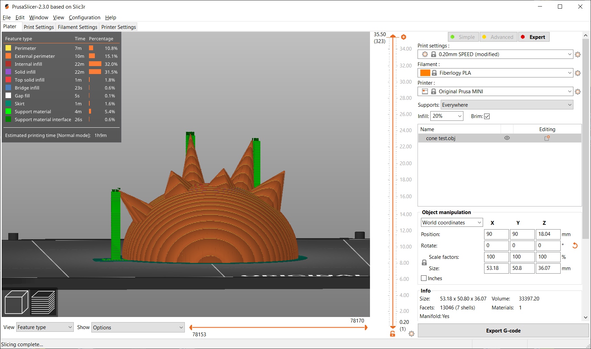The width and height of the screenshot is (591, 349).
Task: Click the Rotate Y input field
Action: pyautogui.click(x=522, y=245)
